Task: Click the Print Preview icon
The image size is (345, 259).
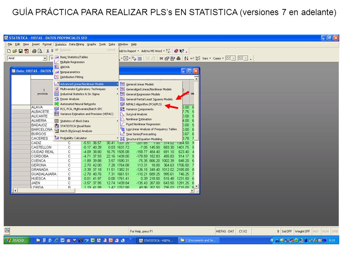Action: click(40, 51)
